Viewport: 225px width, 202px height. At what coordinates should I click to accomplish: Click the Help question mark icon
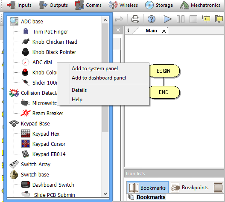click(x=152, y=19)
